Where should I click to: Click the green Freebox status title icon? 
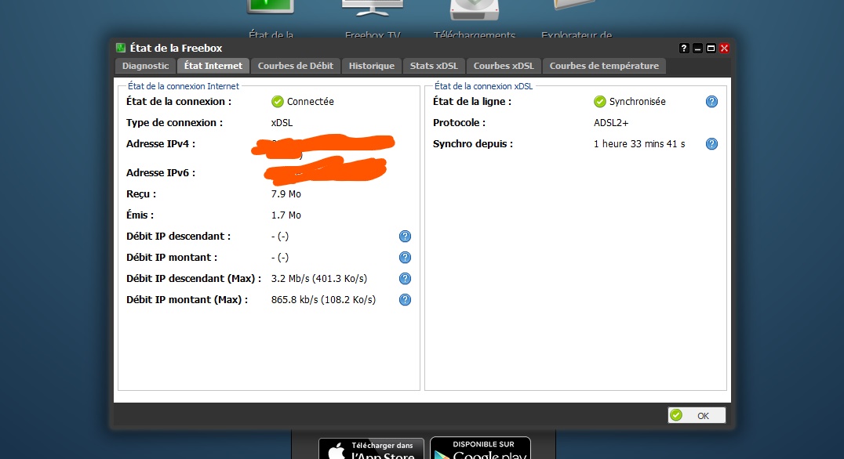point(121,48)
